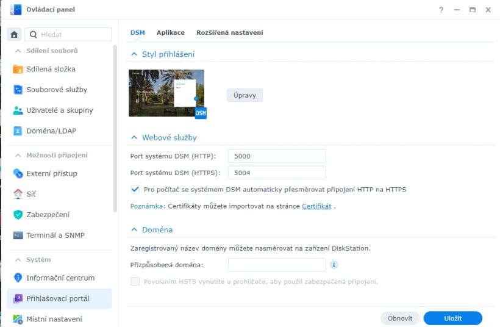Open the Certifikát link
This screenshot has width=500, height=327.
click(x=316, y=206)
